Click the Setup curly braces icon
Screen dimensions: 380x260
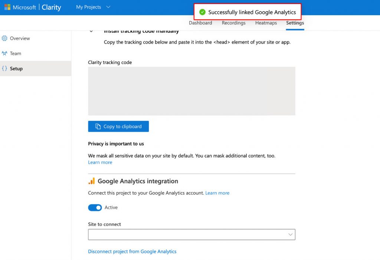[4, 68]
